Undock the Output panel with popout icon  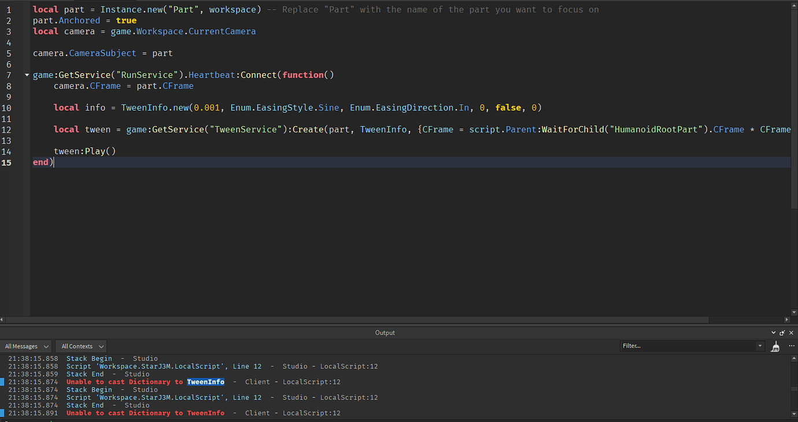(x=782, y=333)
